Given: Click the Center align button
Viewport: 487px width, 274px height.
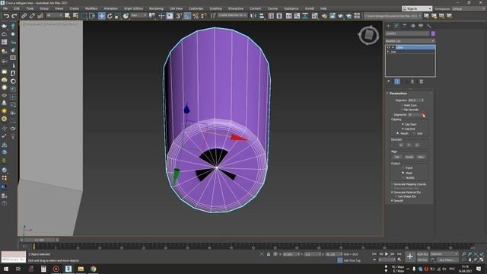Looking at the screenshot, I should pyautogui.click(x=409, y=157).
